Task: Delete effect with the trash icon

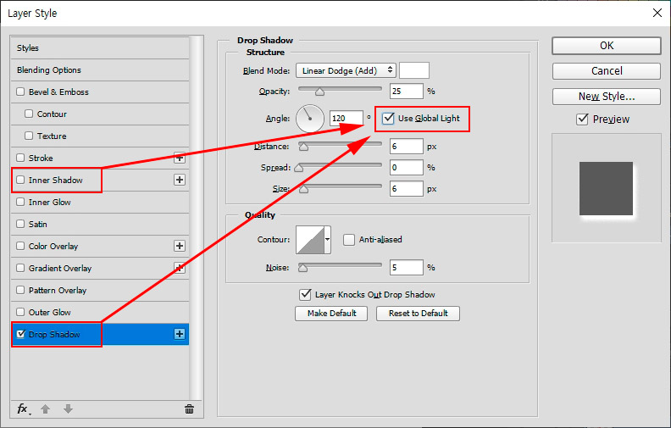Action: point(189,409)
